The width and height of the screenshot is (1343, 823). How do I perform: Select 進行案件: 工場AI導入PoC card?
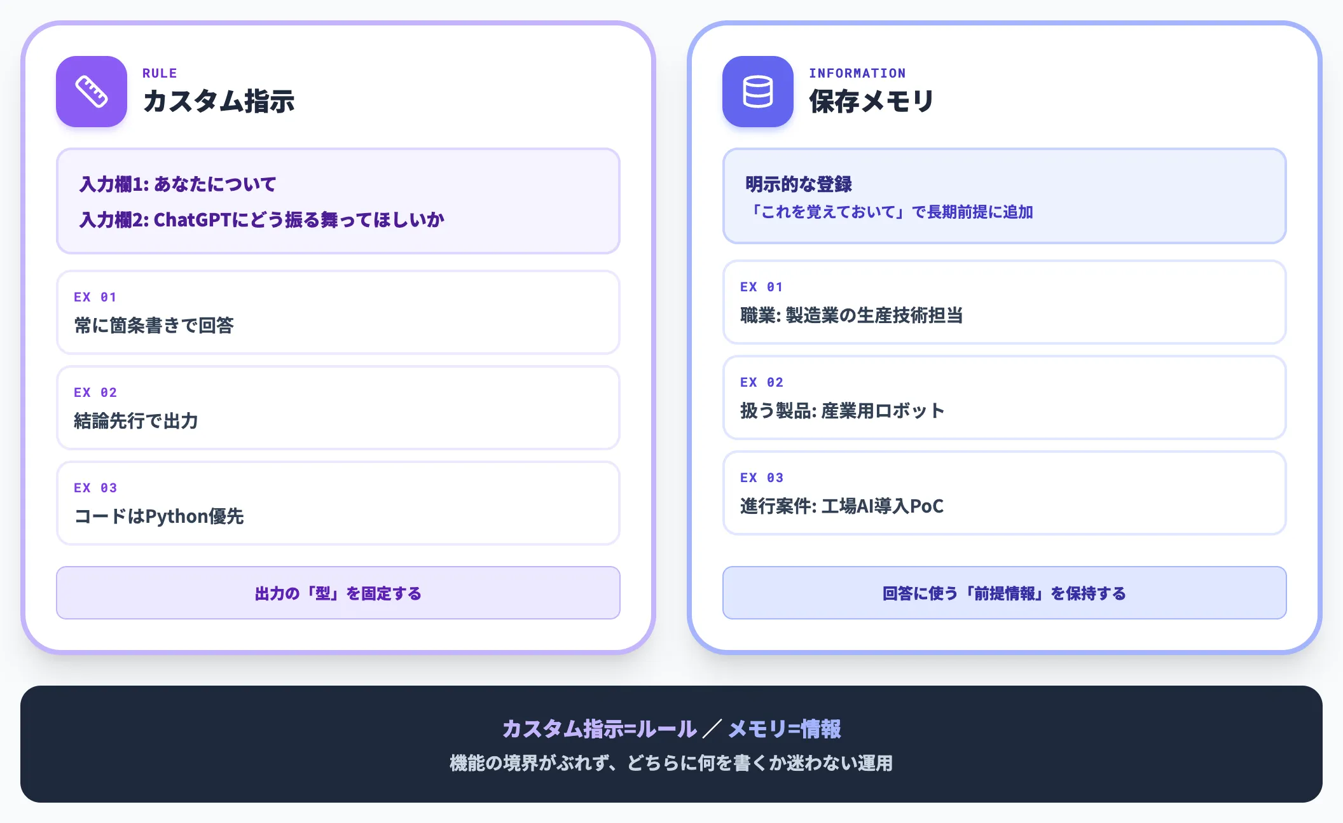[x=1005, y=493]
